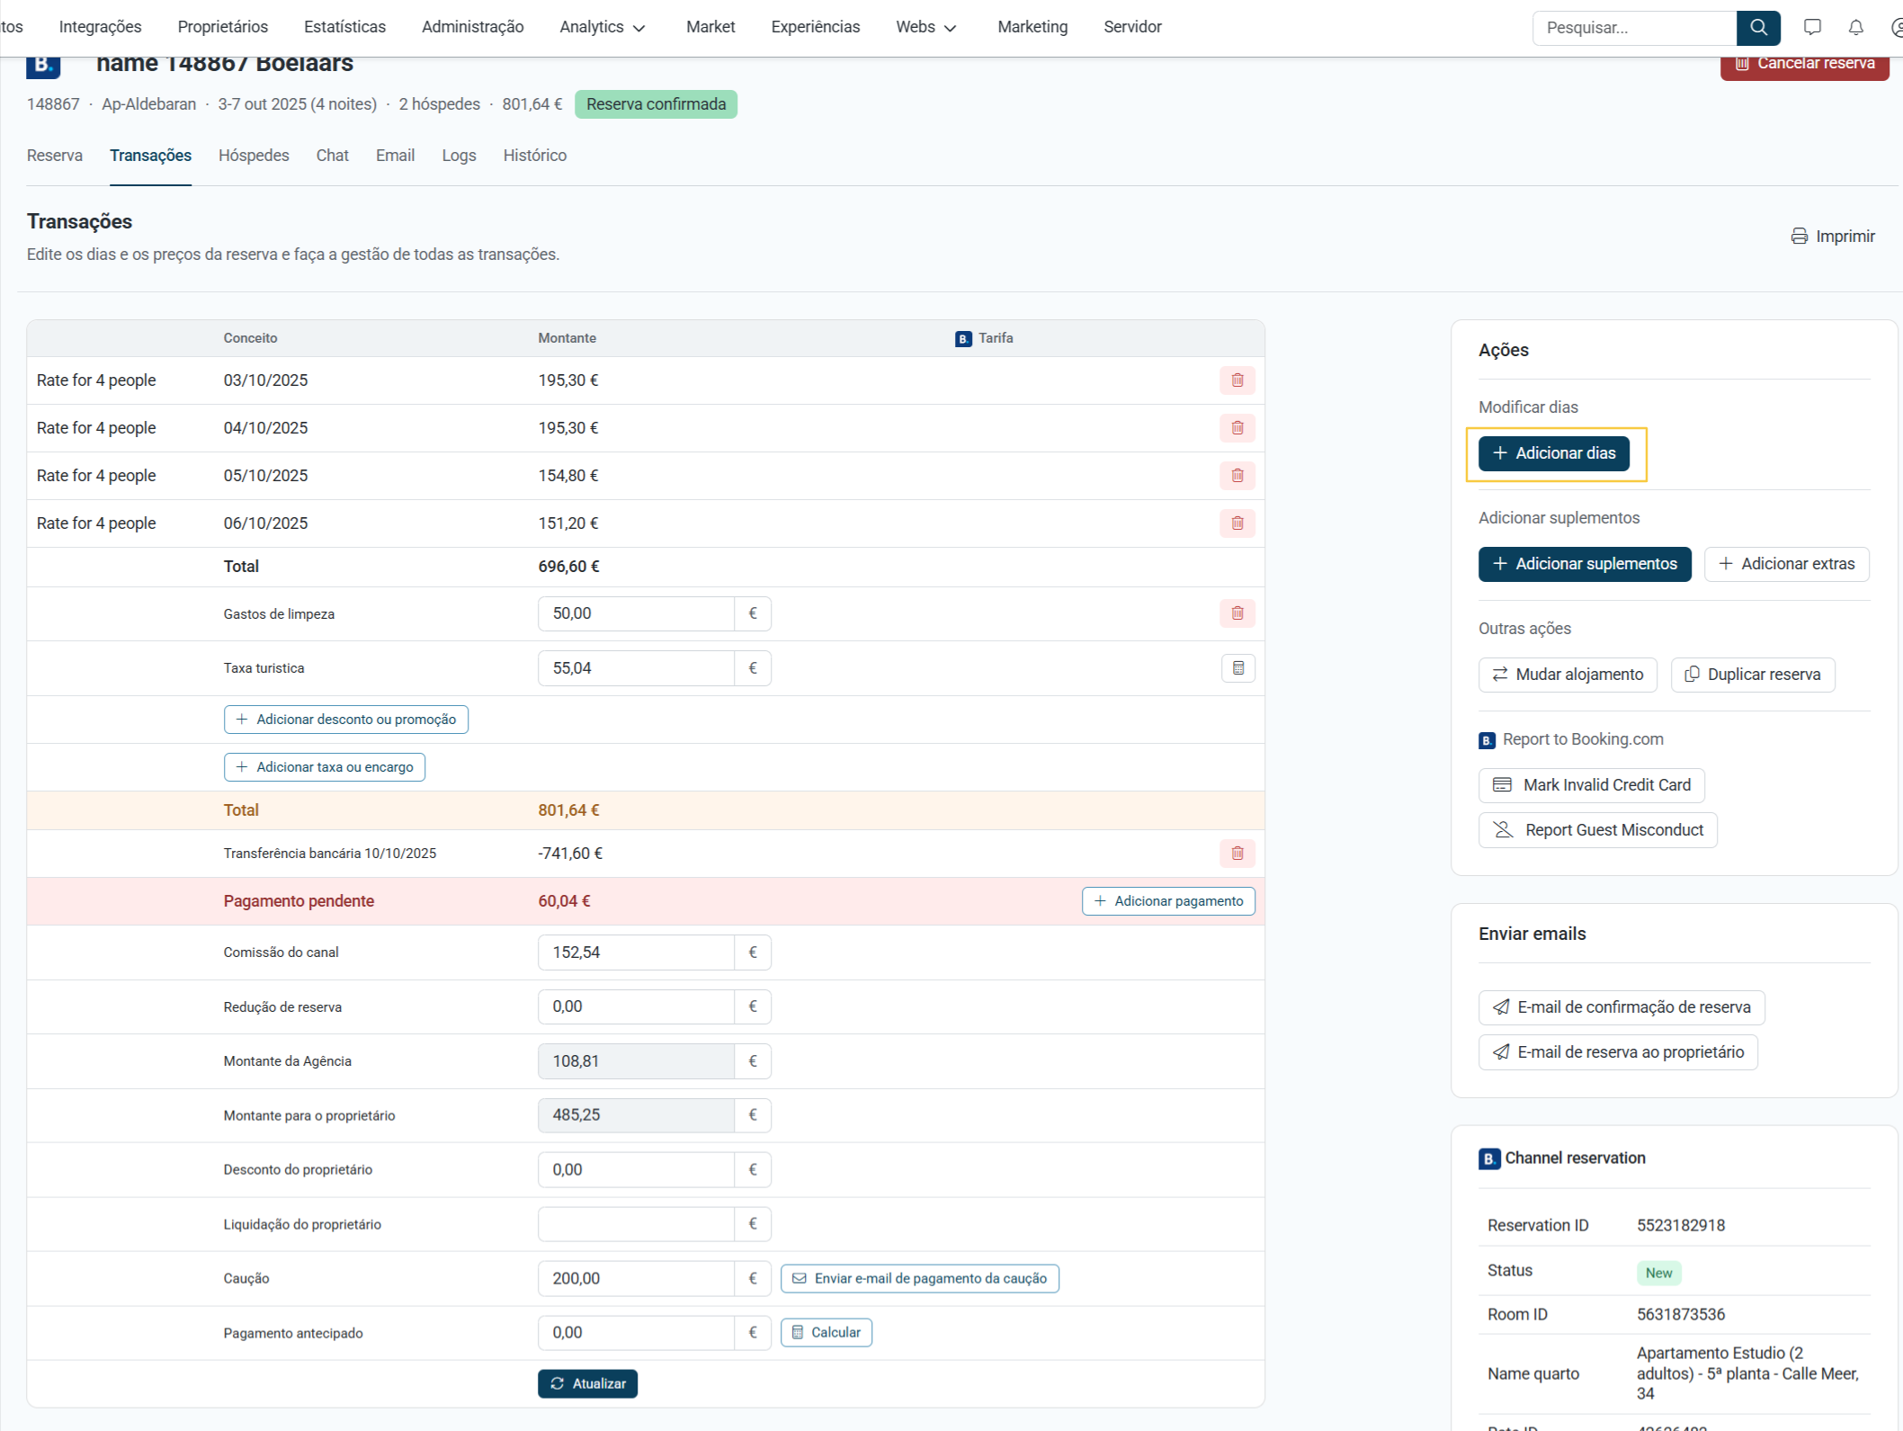This screenshot has width=1903, height=1431.
Task: Open the notifications bell
Action: [1855, 28]
